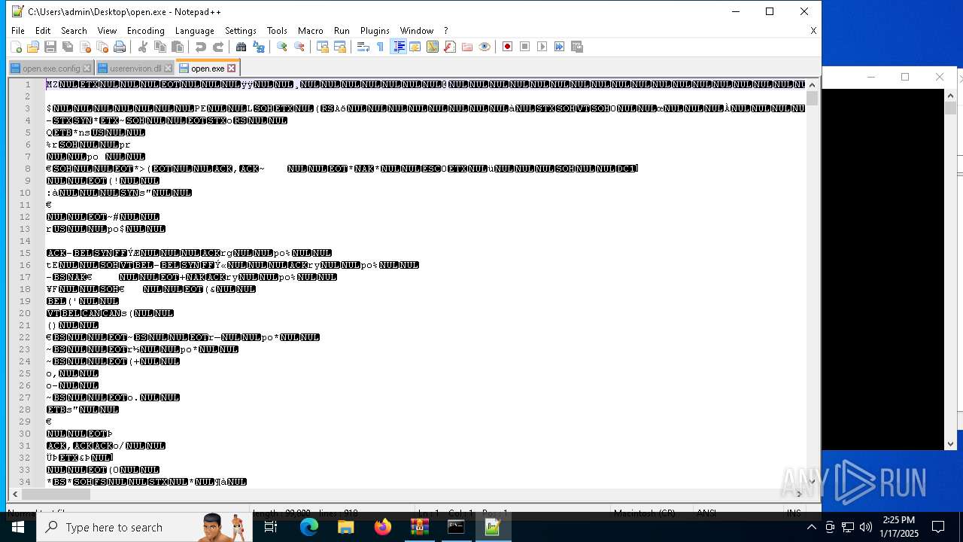Open Firefox from the taskbar
The image size is (963, 542).
click(x=383, y=527)
